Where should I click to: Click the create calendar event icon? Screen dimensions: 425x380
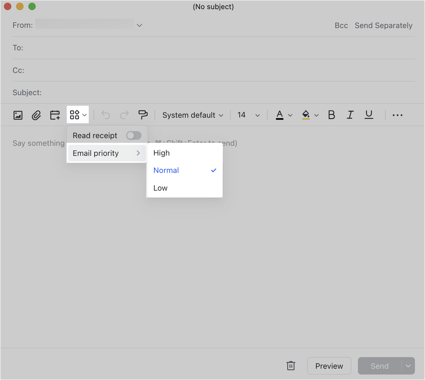click(x=55, y=115)
